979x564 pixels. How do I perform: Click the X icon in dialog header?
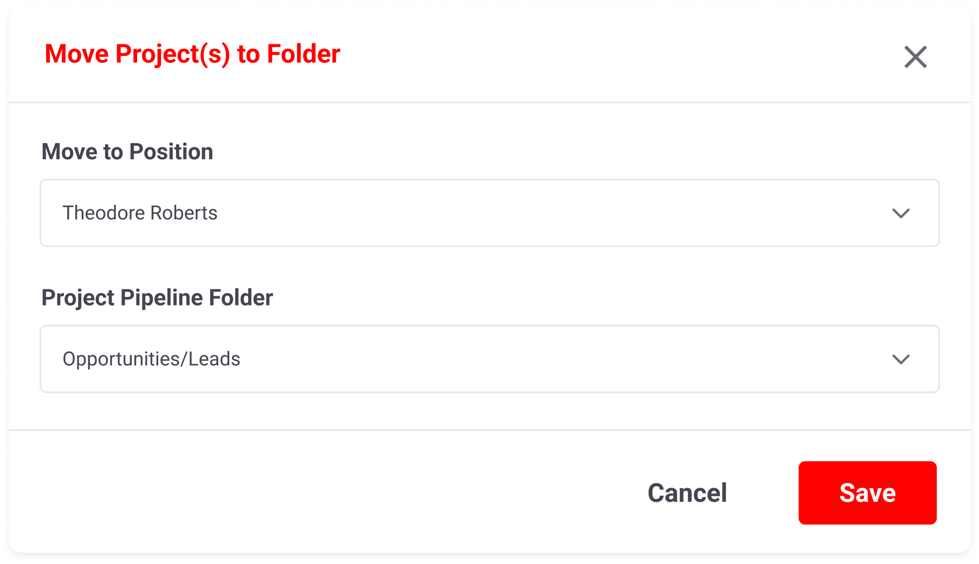tap(915, 57)
